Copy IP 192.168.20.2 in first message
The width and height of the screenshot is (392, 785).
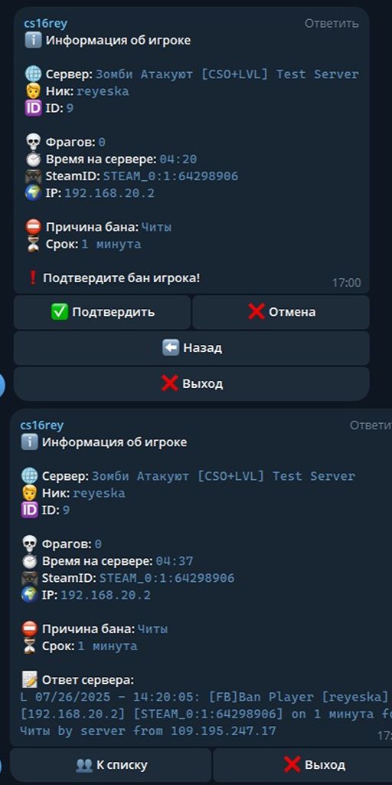point(109,193)
